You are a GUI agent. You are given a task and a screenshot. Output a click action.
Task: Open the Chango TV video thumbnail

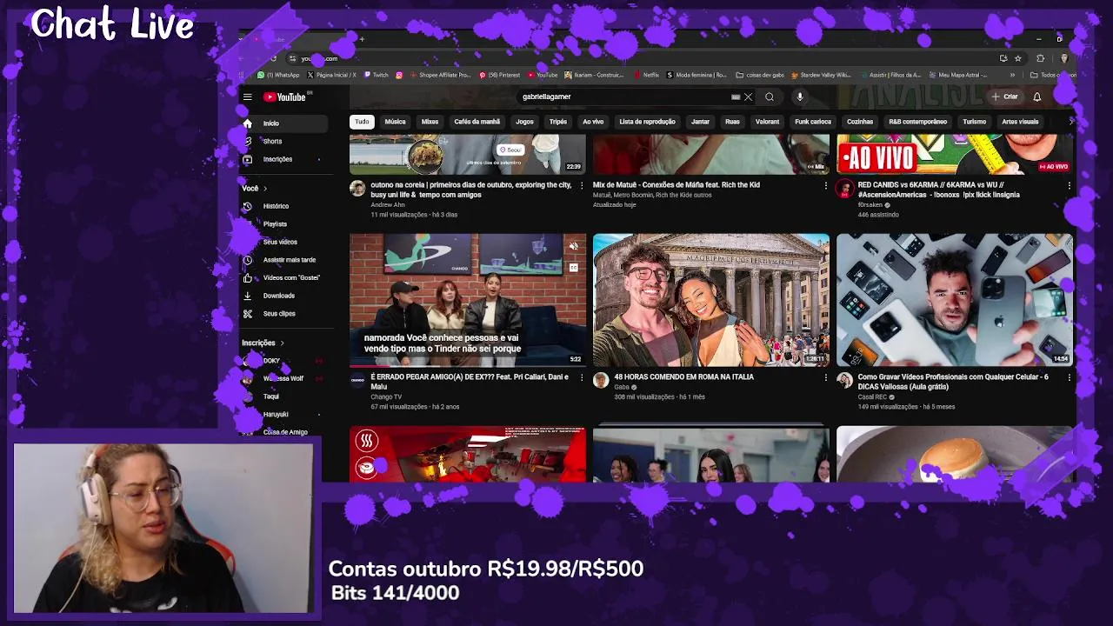[468, 300]
